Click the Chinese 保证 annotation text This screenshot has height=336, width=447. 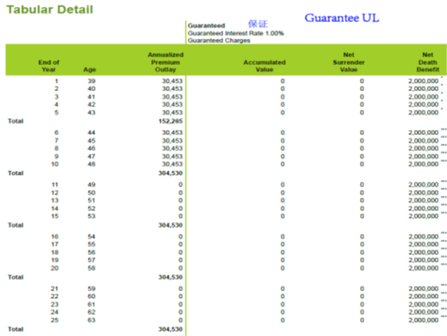click(x=258, y=24)
